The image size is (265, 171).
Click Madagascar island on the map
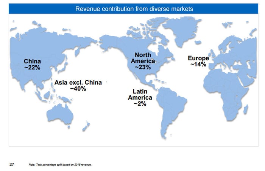(x=246, y=109)
